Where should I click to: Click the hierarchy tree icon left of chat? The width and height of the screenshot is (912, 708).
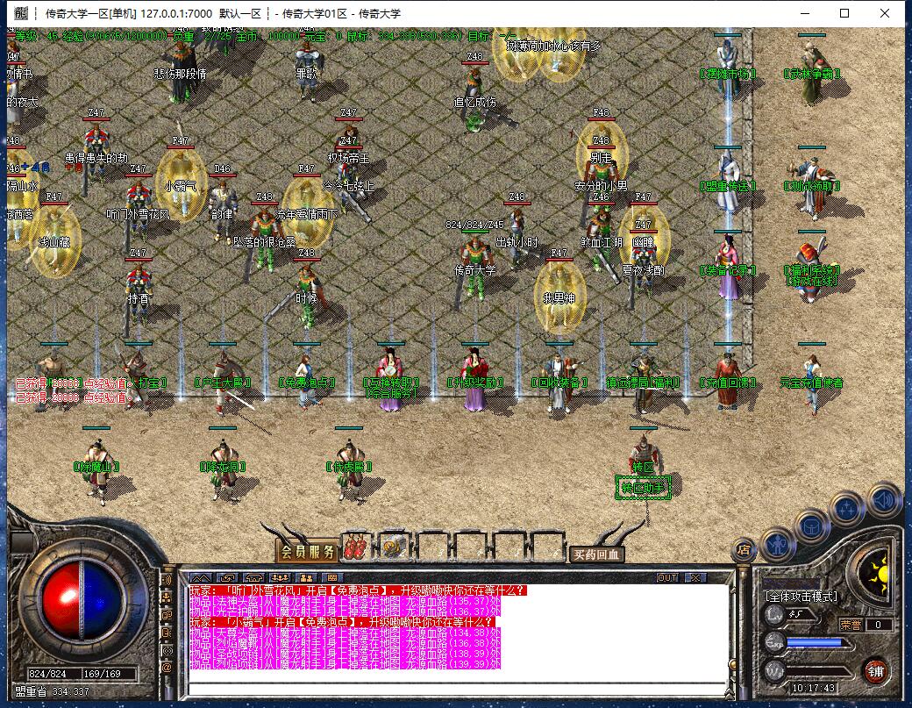click(167, 597)
